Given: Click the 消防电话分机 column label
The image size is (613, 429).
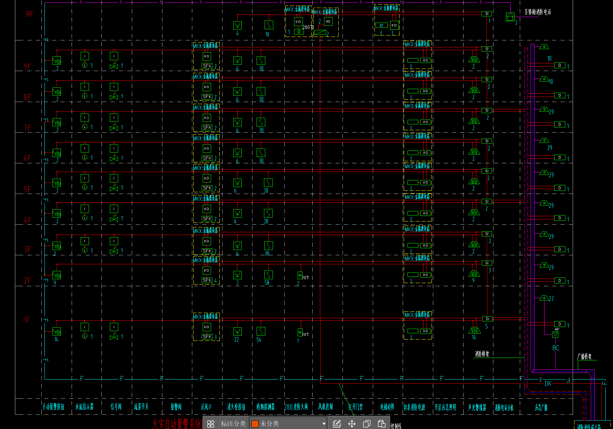Looking at the screenshot, I should tap(504, 407).
